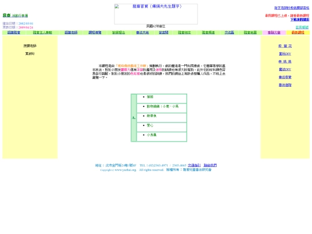This screenshot has width=312, height=234.
Task: Open 雅齋相本 in the navigation bar
Action: 184,32
